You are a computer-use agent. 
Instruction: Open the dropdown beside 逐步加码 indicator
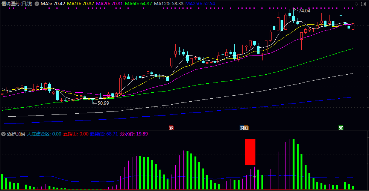3,134
